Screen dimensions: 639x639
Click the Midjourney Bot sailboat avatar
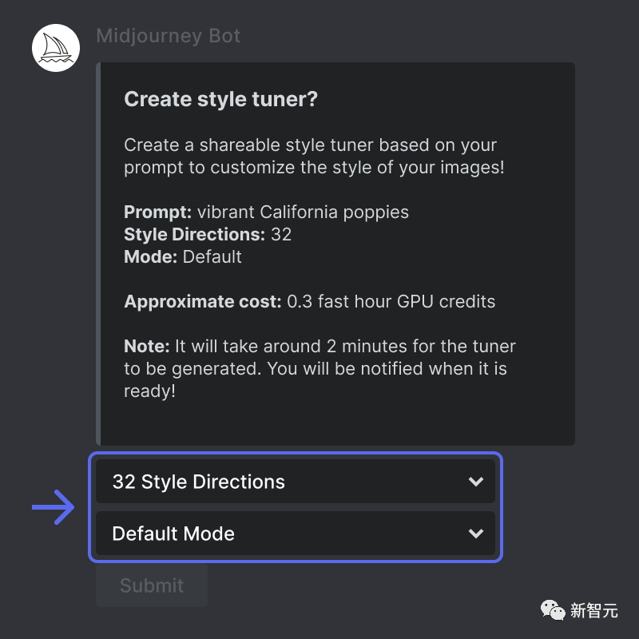pos(56,48)
